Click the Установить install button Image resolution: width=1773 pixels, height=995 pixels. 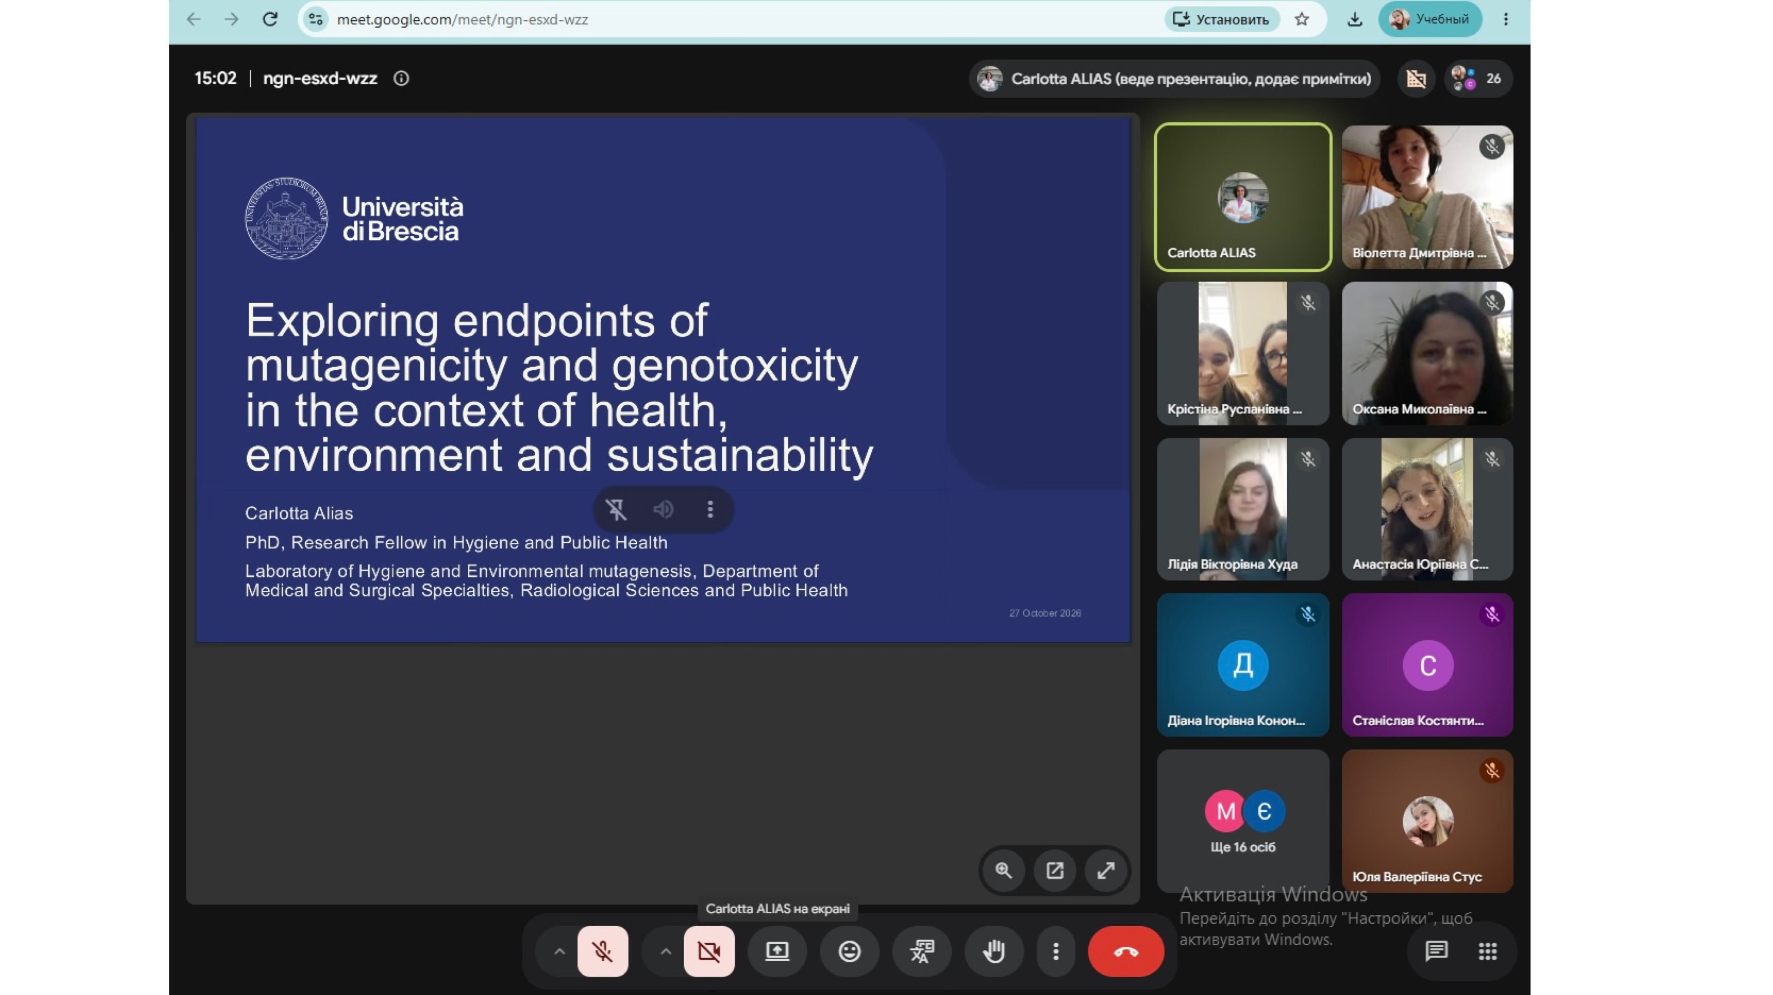[x=1221, y=19]
